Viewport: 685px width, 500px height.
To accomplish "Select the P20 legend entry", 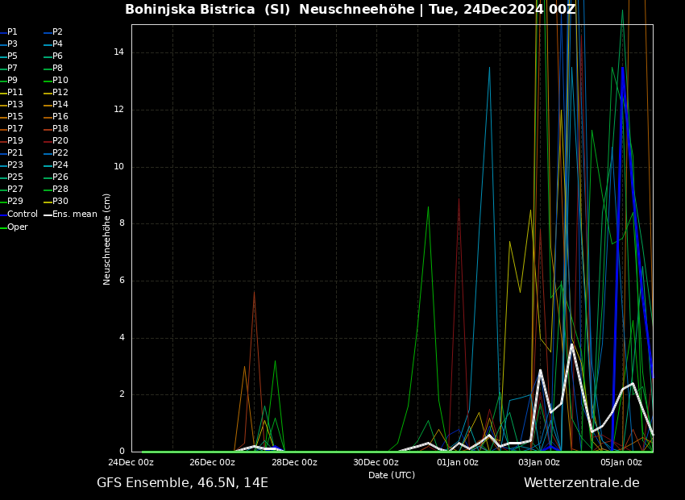I will click(x=60, y=141).
